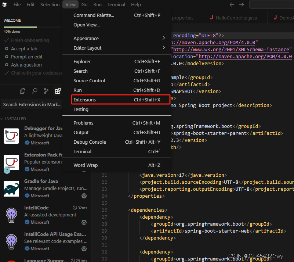This screenshot has height=262, width=294.
Task: Open the Terminal menu in menu bar
Action: point(116,4)
